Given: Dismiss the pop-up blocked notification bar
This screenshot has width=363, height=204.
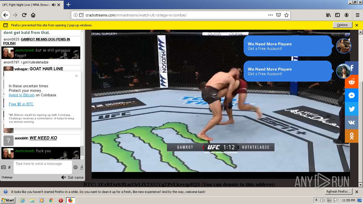Looking at the screenshot, I should click(357, 25).
